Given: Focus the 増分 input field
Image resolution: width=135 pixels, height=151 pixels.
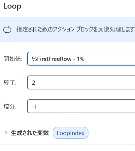Looking at the screenshot, I should pyautogui.click(x=81, y=106).
